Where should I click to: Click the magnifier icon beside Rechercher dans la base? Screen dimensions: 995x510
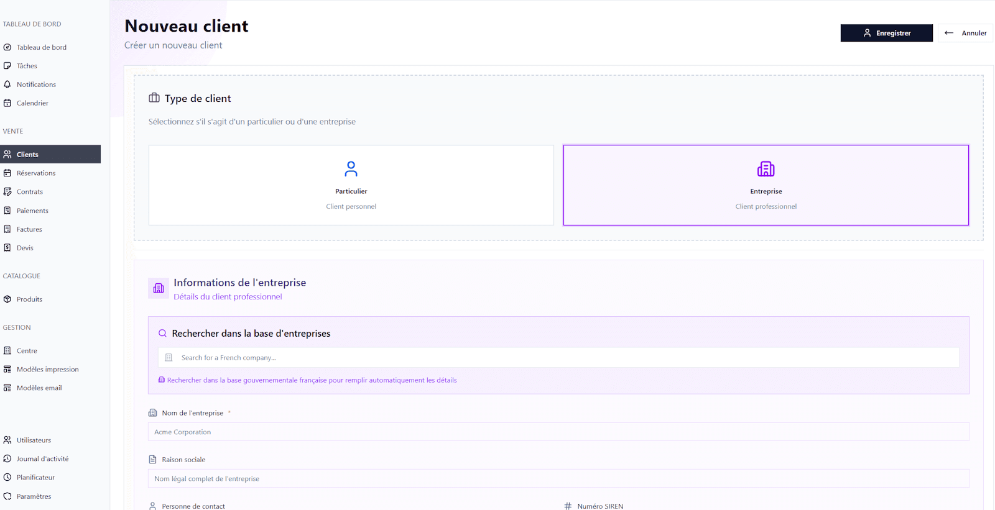(x=162, y=334)
